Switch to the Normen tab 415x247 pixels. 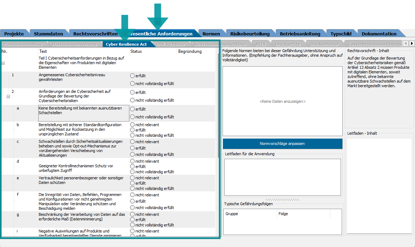click(211, 34)
